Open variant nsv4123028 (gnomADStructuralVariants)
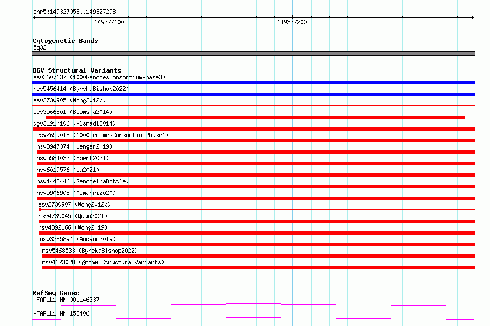Screen dimensions: 490x326 point(103,262)
